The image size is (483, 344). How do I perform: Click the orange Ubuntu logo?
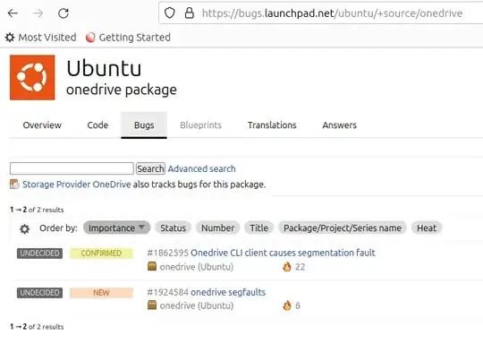(32, 77)
